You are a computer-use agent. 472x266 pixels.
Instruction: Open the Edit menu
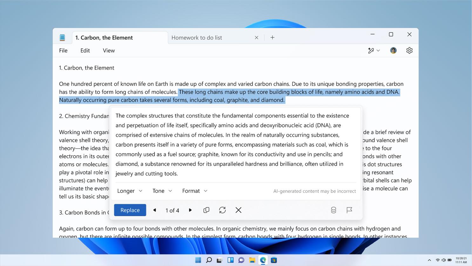click(x=85, y=51)
